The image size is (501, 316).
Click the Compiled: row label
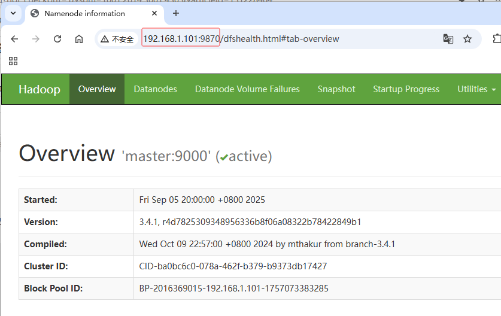pos(45,244)
